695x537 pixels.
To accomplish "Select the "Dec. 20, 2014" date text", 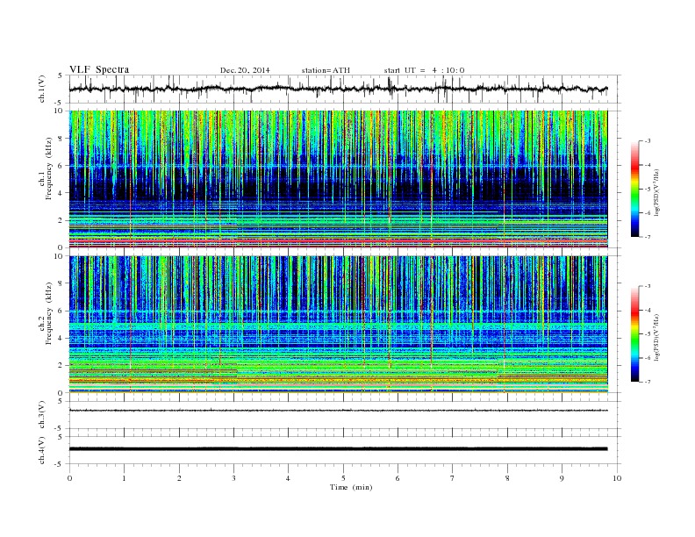I will [245, 70].
